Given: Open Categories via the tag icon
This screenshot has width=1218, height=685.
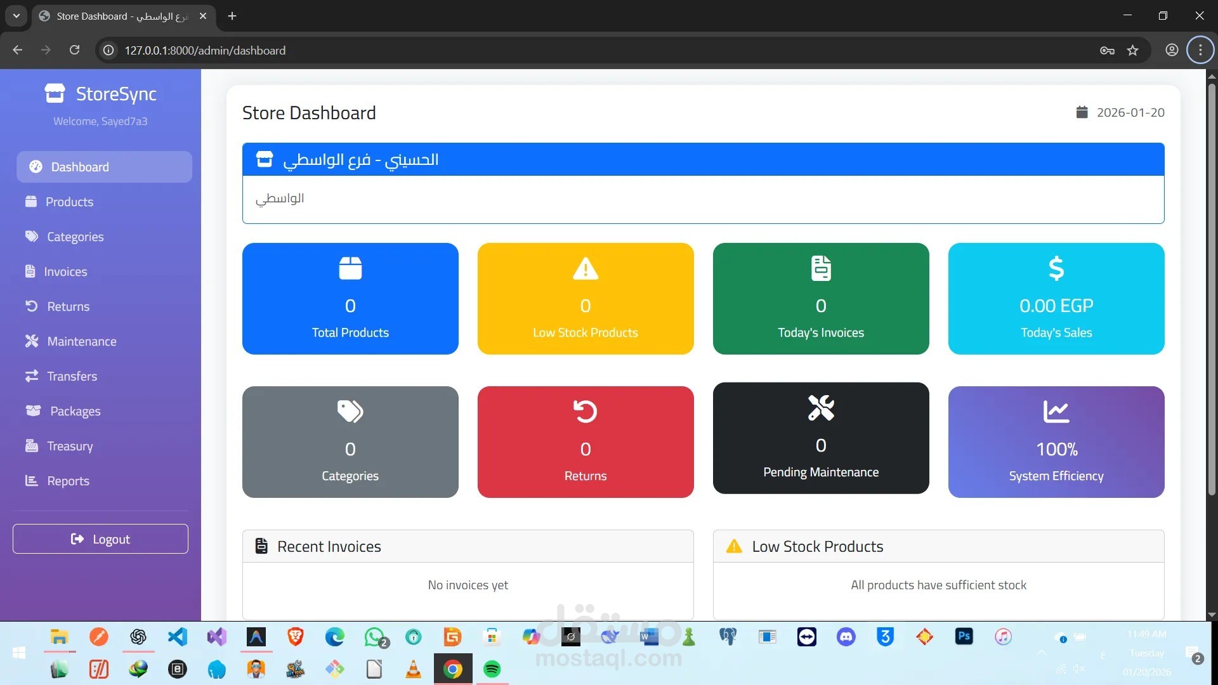Looking at the screenshot, I should (x=30, y=236).
